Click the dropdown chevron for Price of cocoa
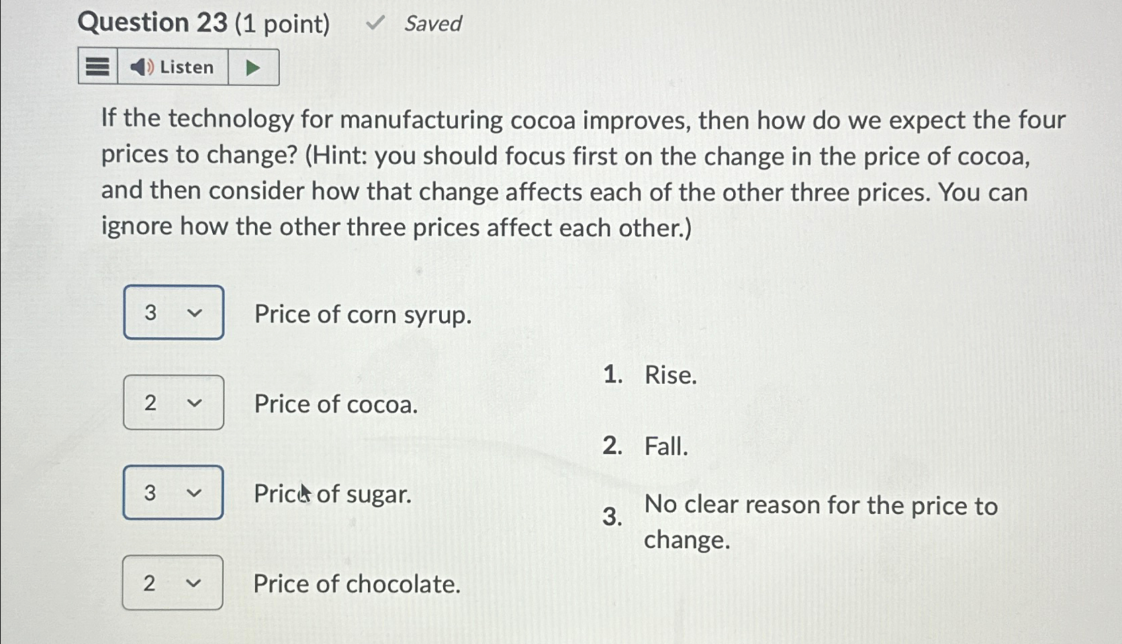 coord(195,402)
